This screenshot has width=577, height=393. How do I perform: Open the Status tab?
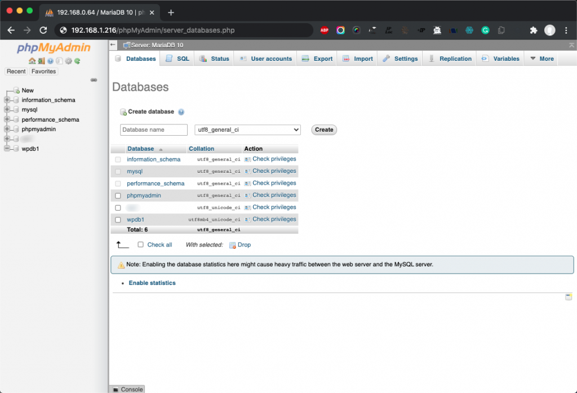214,59
